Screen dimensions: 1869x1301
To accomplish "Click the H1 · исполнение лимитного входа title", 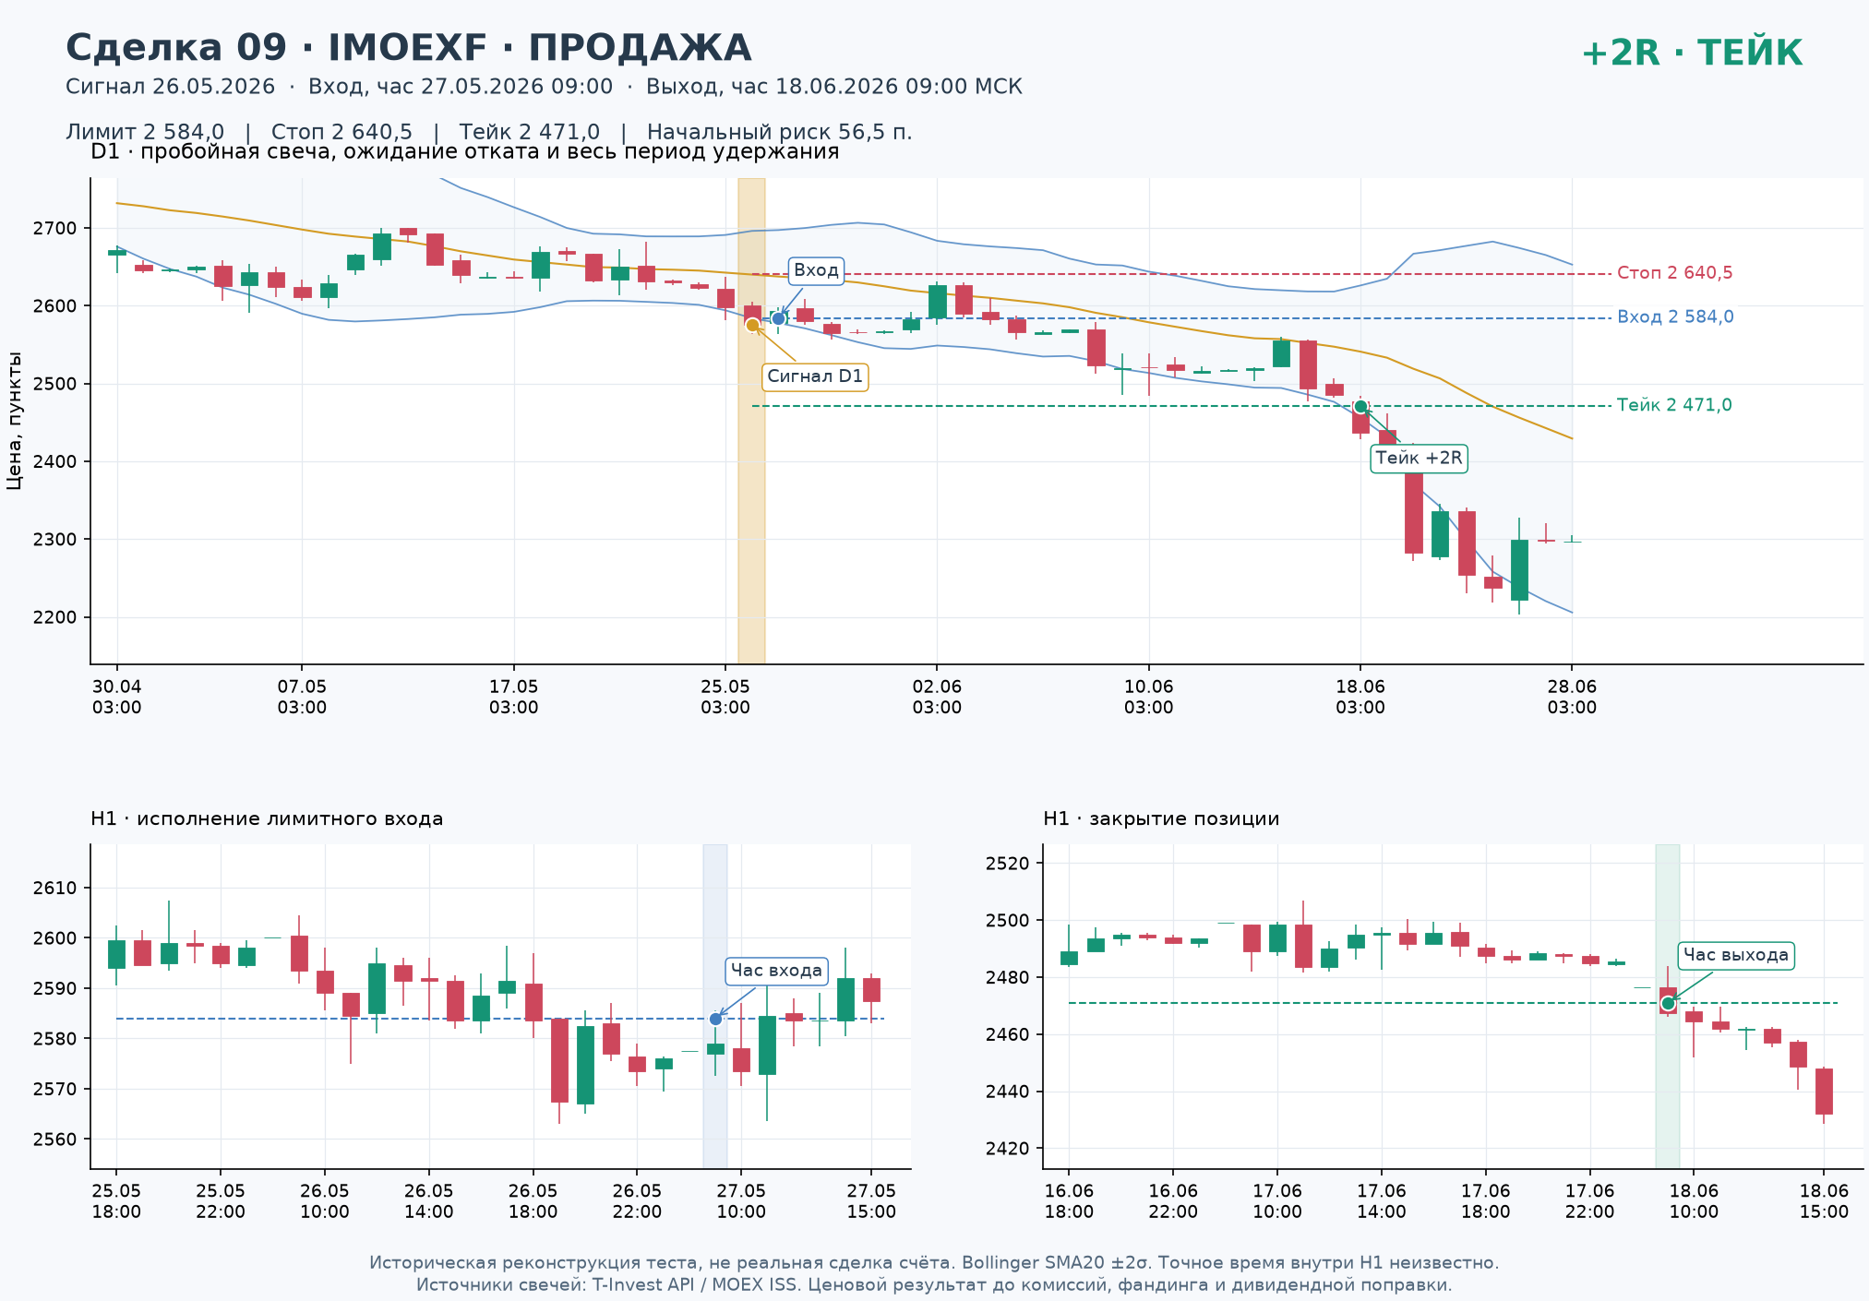I will 267,818.
